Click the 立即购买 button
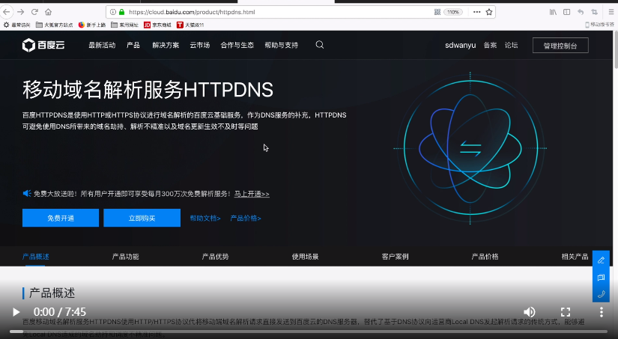Viewport: 618px width, 339px height. click(142, 218)
